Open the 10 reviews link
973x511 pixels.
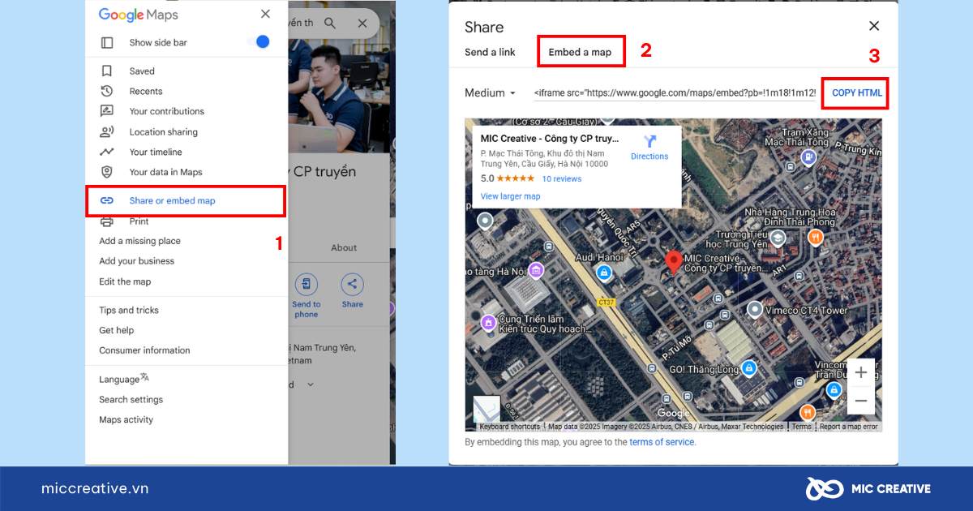pyautogui.click(x=561, y=178)
